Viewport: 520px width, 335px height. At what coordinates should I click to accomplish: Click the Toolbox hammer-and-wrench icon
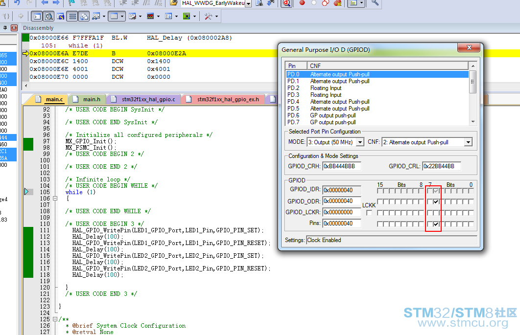[x=208, y=16]
